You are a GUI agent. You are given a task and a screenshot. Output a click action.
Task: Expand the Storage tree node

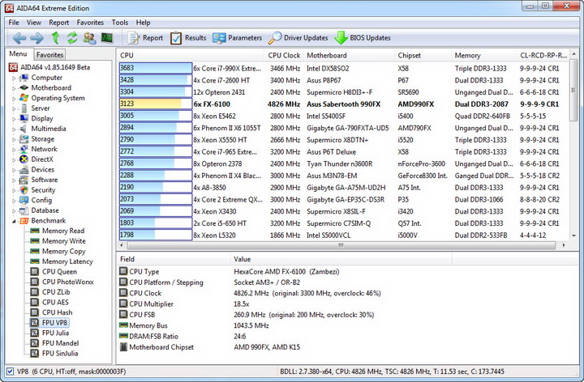coord(14,139)
